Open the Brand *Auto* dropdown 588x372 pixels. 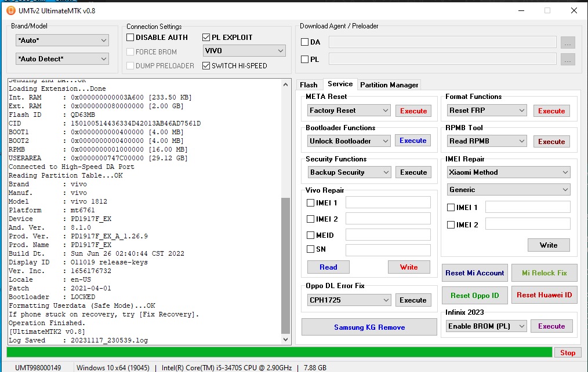[x=62, y=40]
